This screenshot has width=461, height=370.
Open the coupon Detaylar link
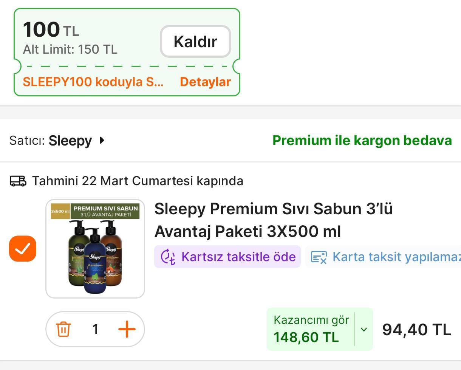(x=205, y=82)
